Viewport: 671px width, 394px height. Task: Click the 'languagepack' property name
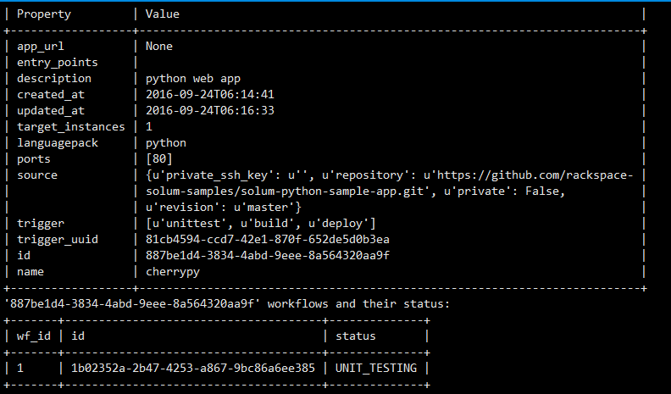[x=58, y=143]
